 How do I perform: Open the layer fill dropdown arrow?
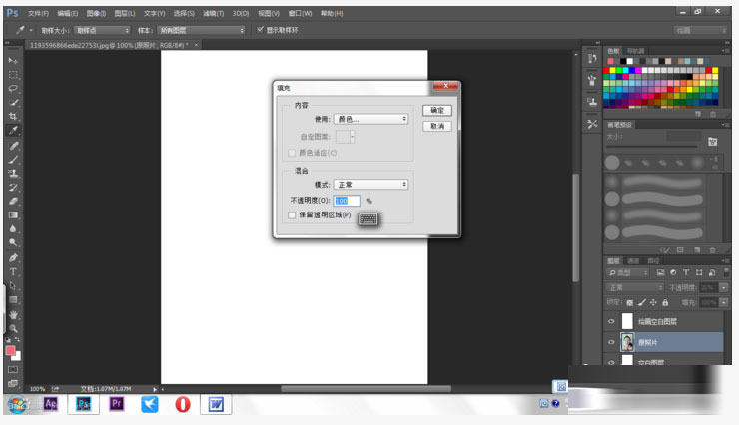coord(724,302)
